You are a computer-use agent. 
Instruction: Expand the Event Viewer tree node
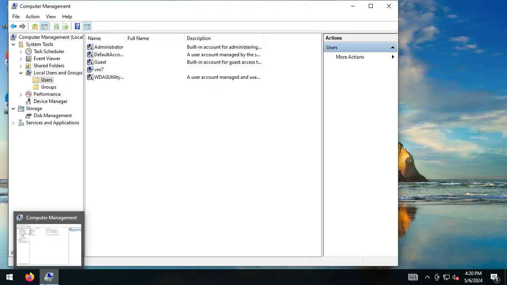[21, 59]
